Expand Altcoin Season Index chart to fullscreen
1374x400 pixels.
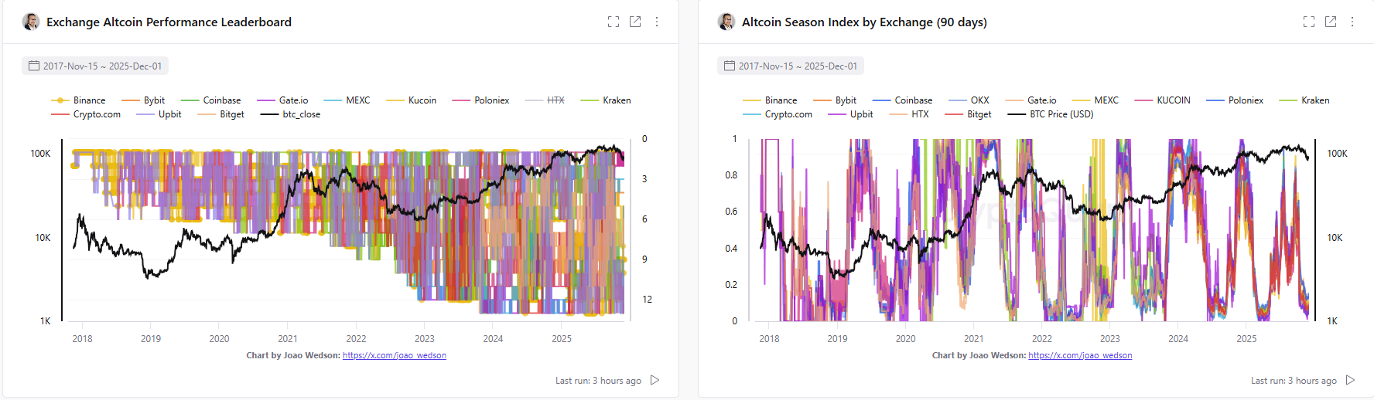(x=1309, y=22)
